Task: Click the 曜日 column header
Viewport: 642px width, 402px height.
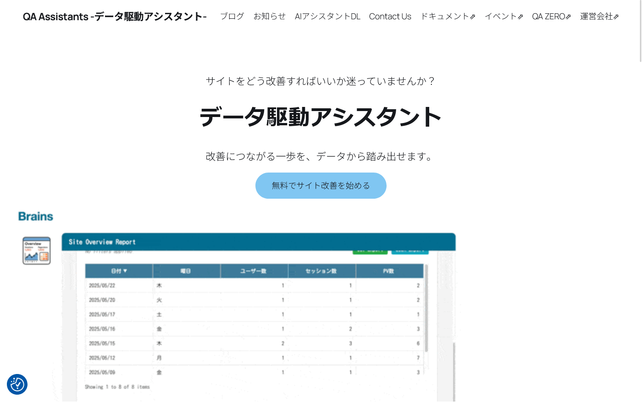Action: click(x=186, y=271)
